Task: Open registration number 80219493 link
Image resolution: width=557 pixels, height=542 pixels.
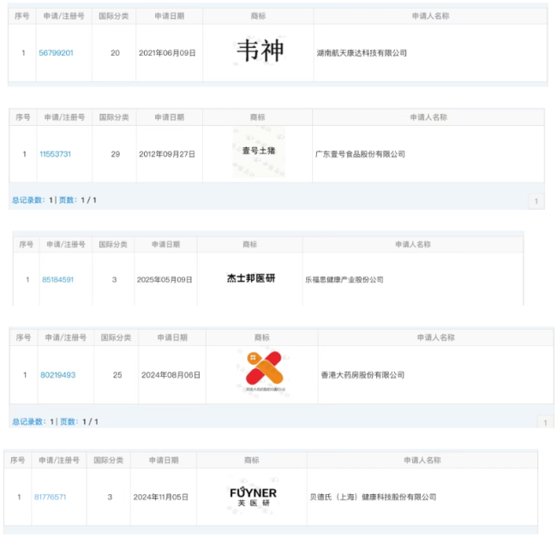Action: [58, 375]
